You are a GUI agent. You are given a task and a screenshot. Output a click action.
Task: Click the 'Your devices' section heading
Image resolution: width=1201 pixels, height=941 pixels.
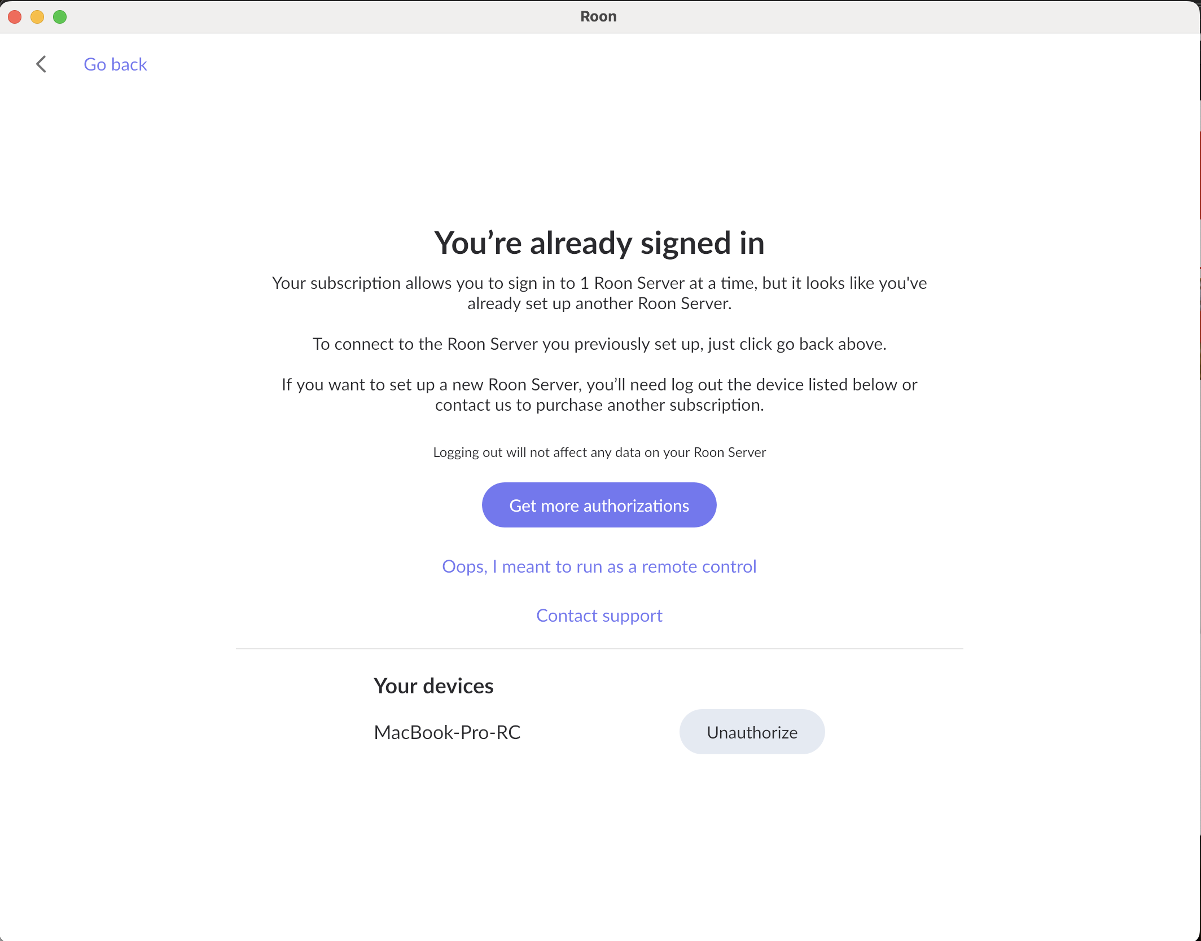coord(433,685)
